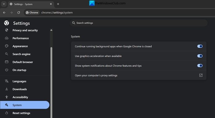Open Downloads settings
215x118 pixels.
[x=20, y=89]
